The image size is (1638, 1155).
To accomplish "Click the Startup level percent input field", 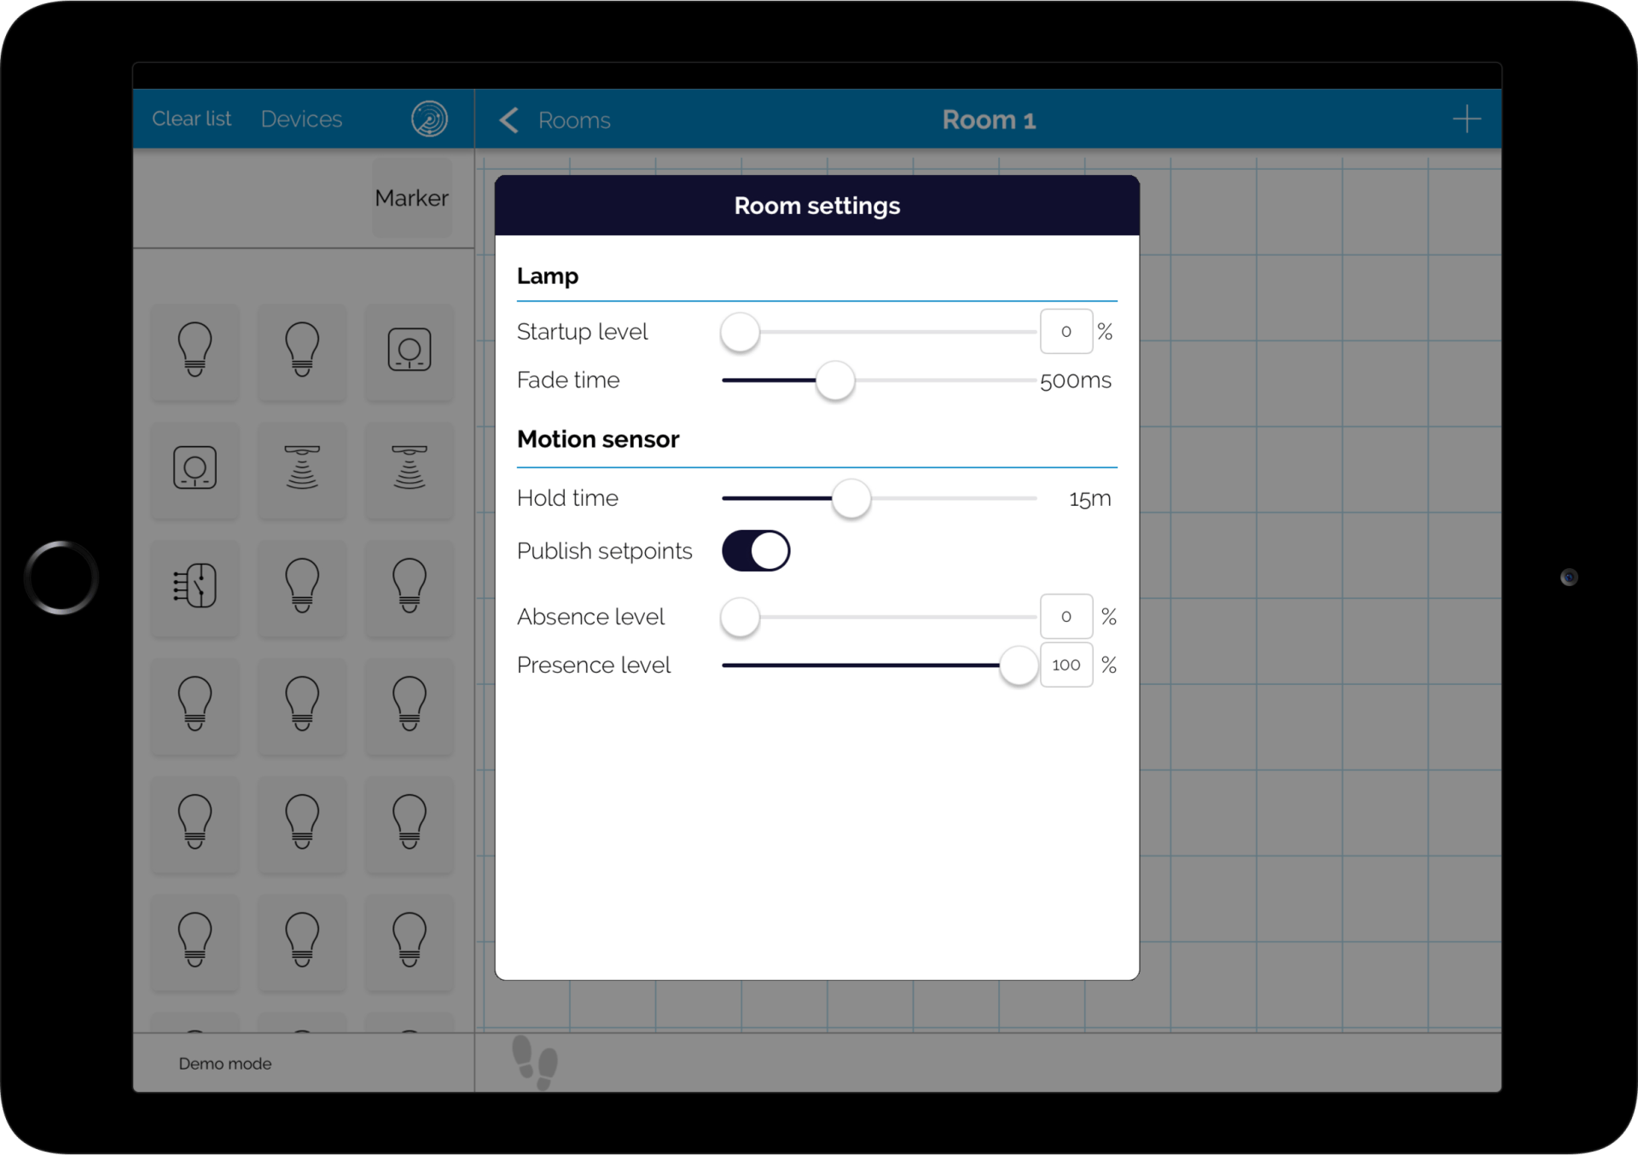I will click(1066, 331).
